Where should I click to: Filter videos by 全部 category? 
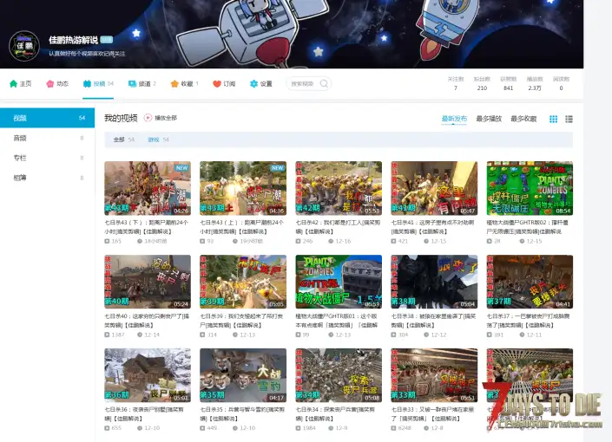tap(124, 140)
